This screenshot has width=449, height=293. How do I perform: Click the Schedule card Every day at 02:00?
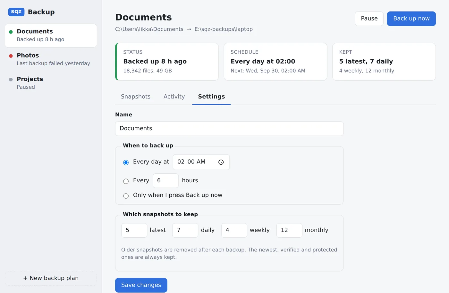(275, 62)
